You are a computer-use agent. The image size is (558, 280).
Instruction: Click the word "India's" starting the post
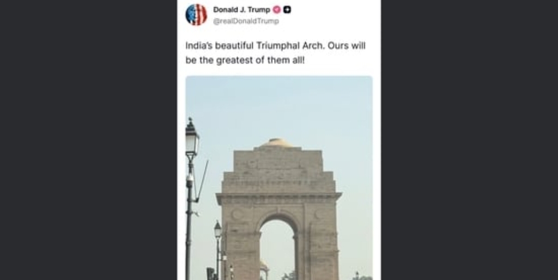click(x=198, y=46)
